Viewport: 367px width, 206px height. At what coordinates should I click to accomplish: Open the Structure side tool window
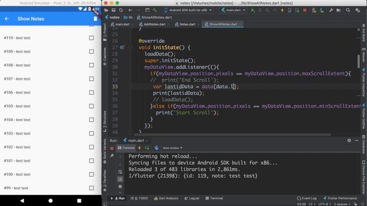click(104, 121)
